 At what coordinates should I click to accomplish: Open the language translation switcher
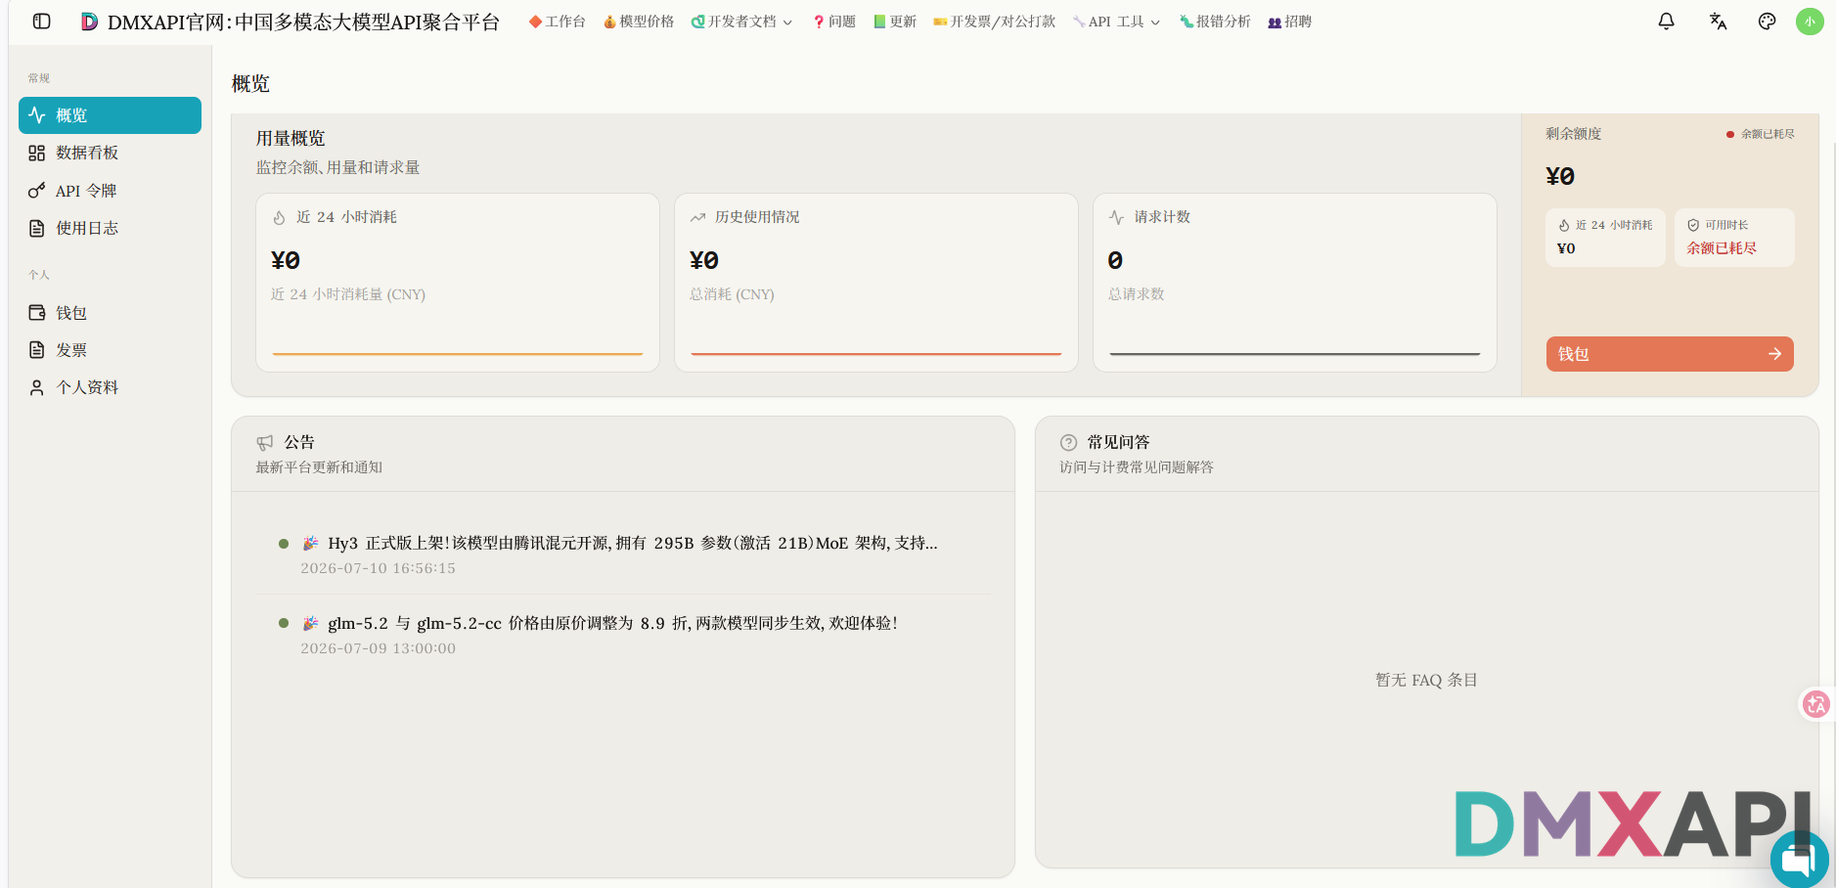[x=1718, y=22]
